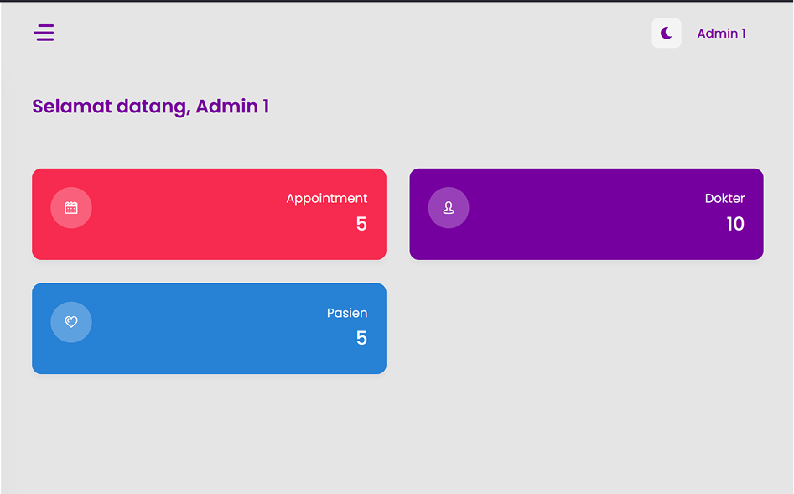
Task: Open the Admin 1 profile menu
Action: [x=721, y=34]
